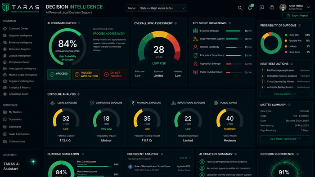Select Do Not Proceed option

(x=114, y=74)
